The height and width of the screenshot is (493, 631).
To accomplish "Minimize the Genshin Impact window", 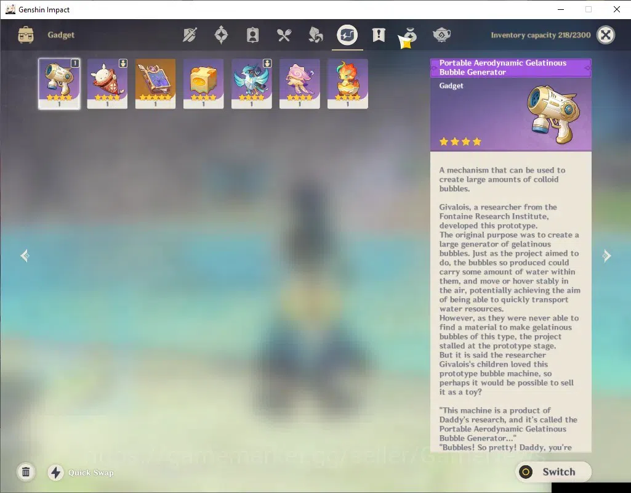I will point(561,9).
